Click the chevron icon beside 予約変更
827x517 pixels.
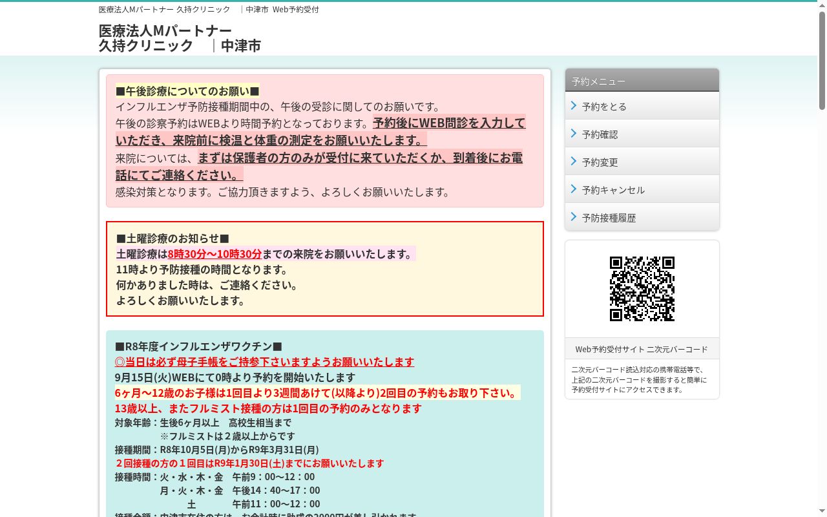click(573, 161)
